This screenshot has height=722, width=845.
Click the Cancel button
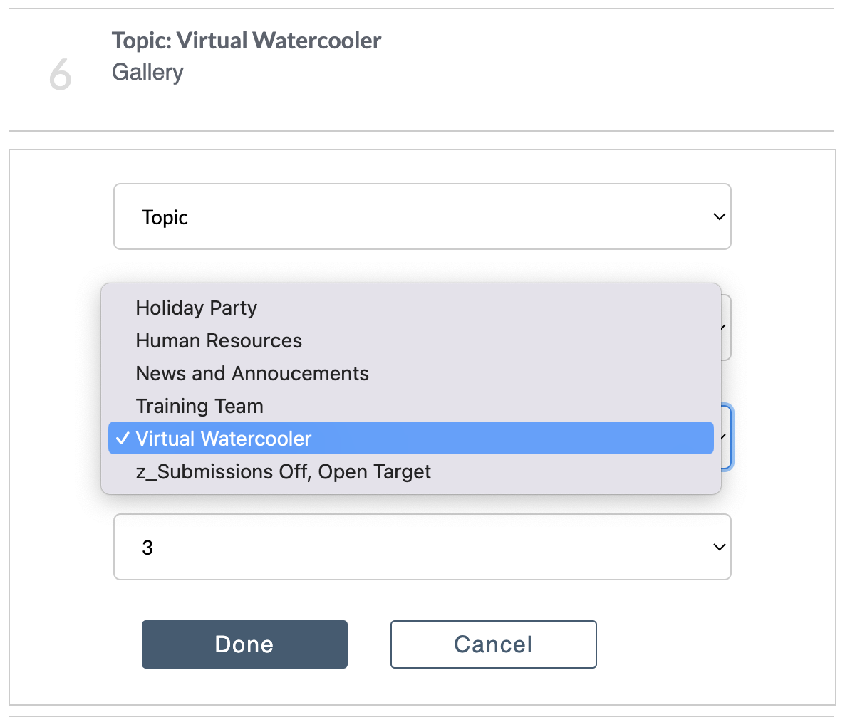(x=493, y=644)
